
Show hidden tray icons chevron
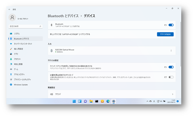click(x=147, y=101)
